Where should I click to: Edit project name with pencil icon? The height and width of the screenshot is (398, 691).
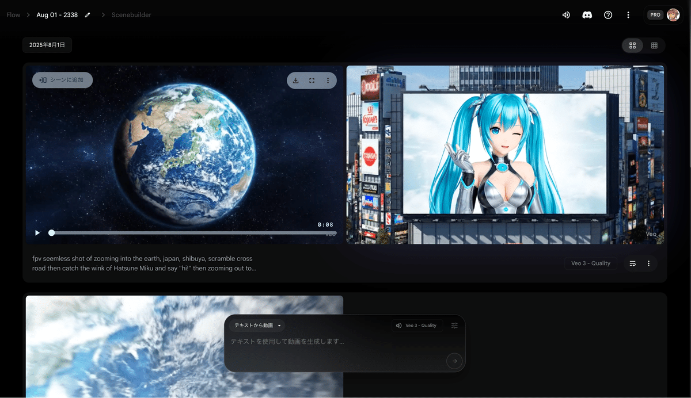(88, 15)
